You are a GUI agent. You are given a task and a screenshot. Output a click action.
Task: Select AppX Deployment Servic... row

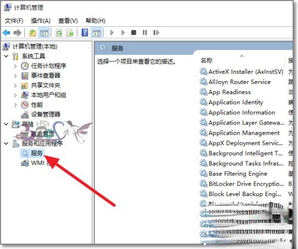[246, 143]
